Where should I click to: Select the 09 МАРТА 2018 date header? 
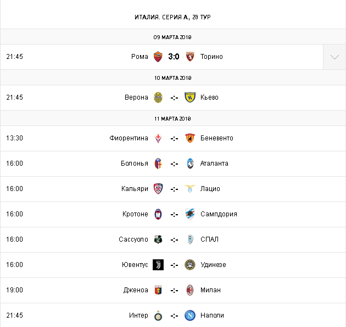coord(172,37)
